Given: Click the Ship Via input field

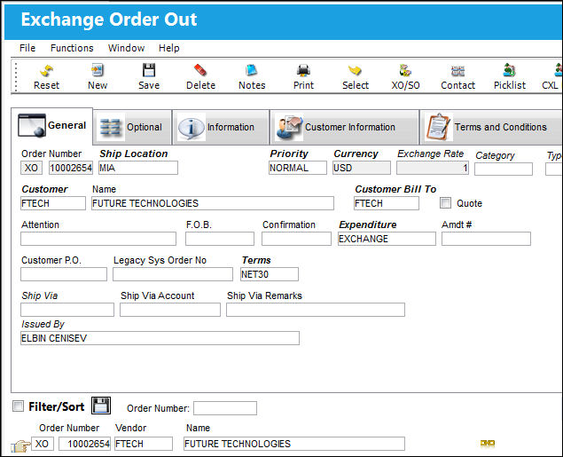Looking at the screenshot, I should coord(67,310).
